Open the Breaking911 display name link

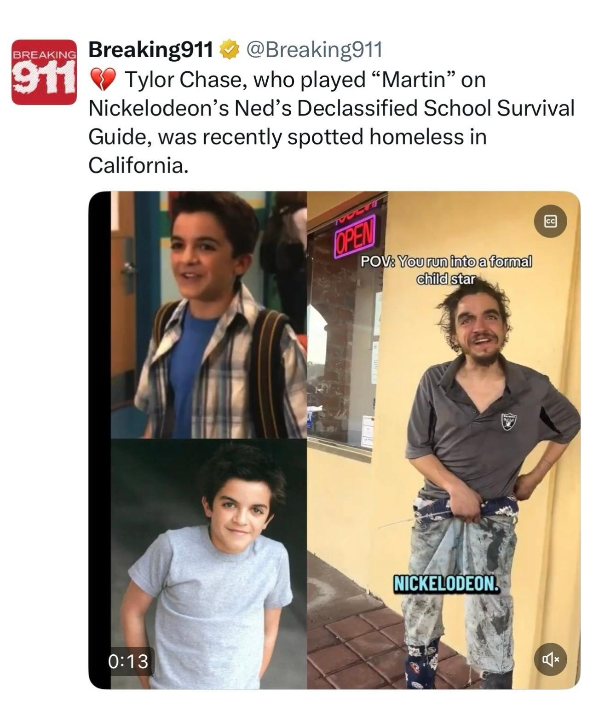coord(151,50)
